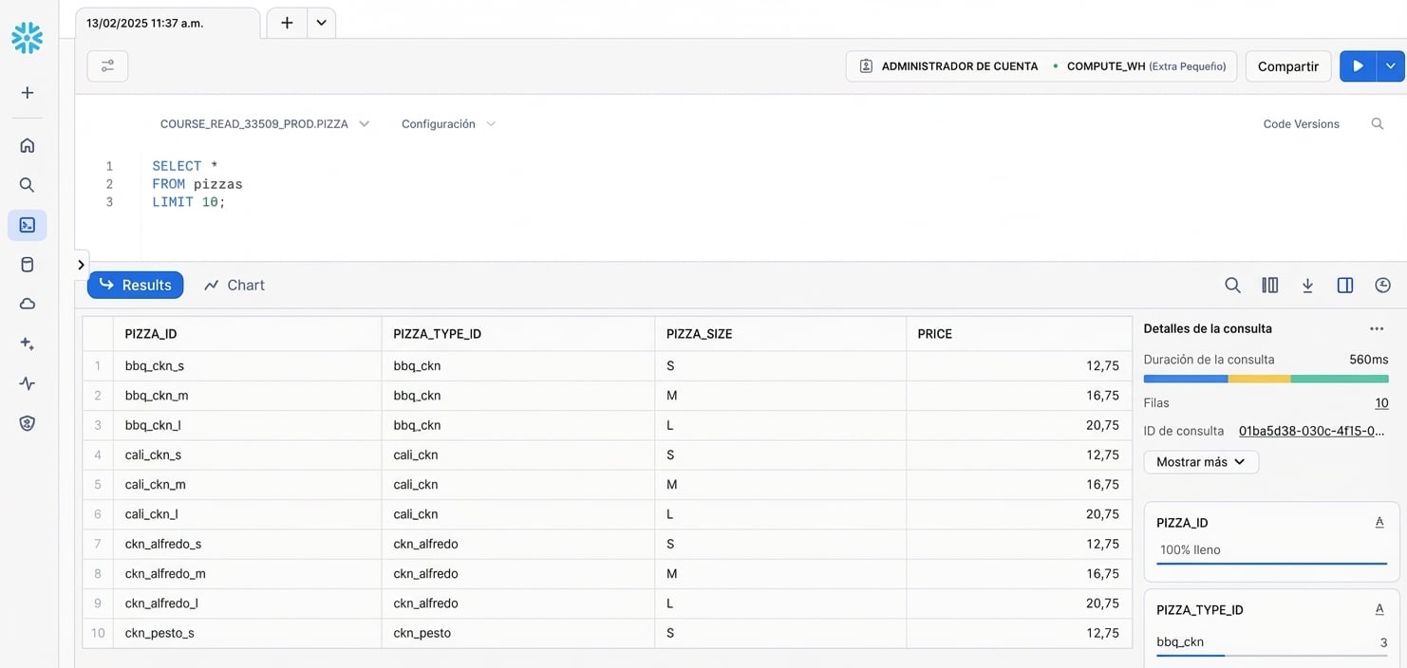1407x668 pixels.
Task: Click the Snowflake logo icon
Action: click(28, 38)
